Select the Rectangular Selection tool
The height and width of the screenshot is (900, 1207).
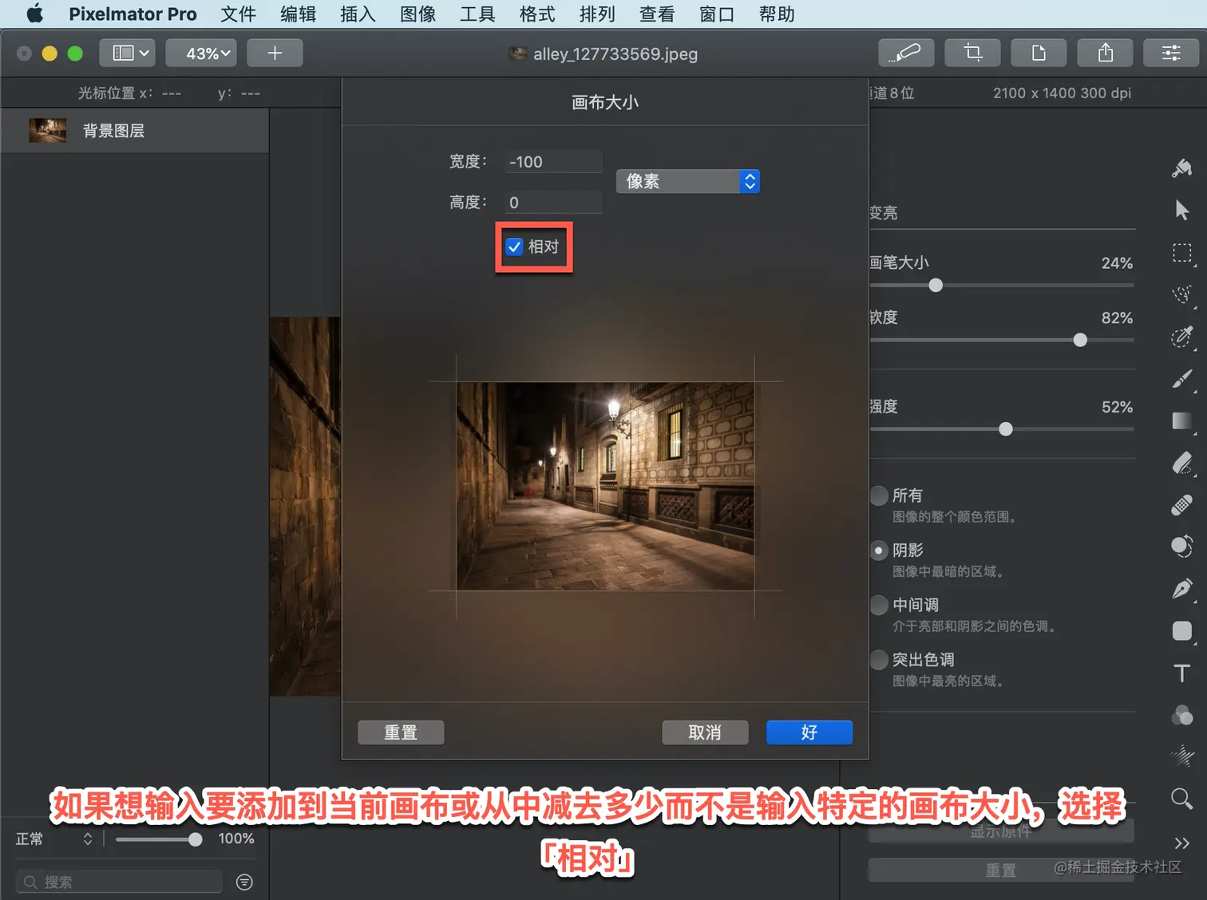pos(1182,253)
